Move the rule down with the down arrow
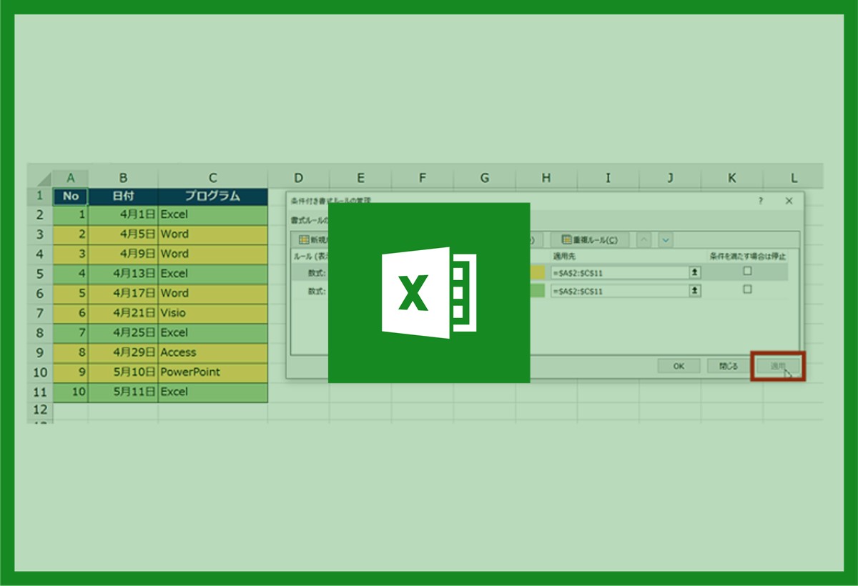The width and height of the screenshot is (858, 586). click(666, 240)
